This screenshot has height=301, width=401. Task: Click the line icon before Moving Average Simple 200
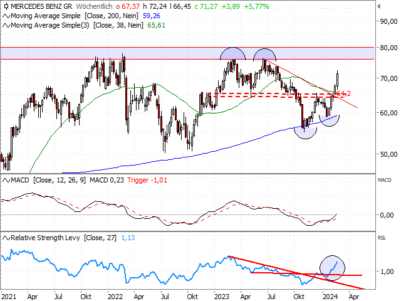(6, 16)
